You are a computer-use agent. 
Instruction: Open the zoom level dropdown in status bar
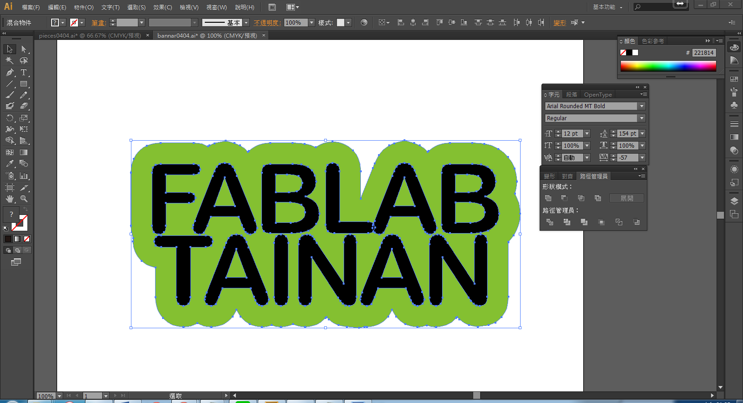[x=59, y=396]
